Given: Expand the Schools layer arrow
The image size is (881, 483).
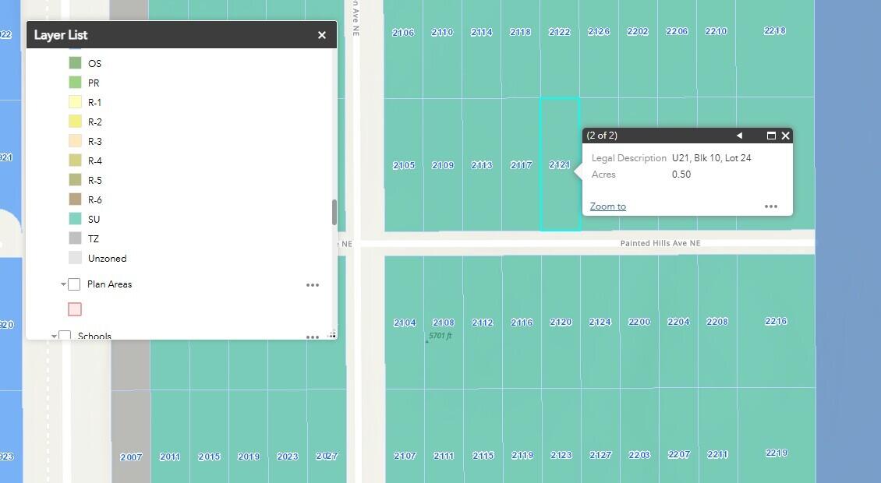Looking at the screenshot, I should click(54, 336).
